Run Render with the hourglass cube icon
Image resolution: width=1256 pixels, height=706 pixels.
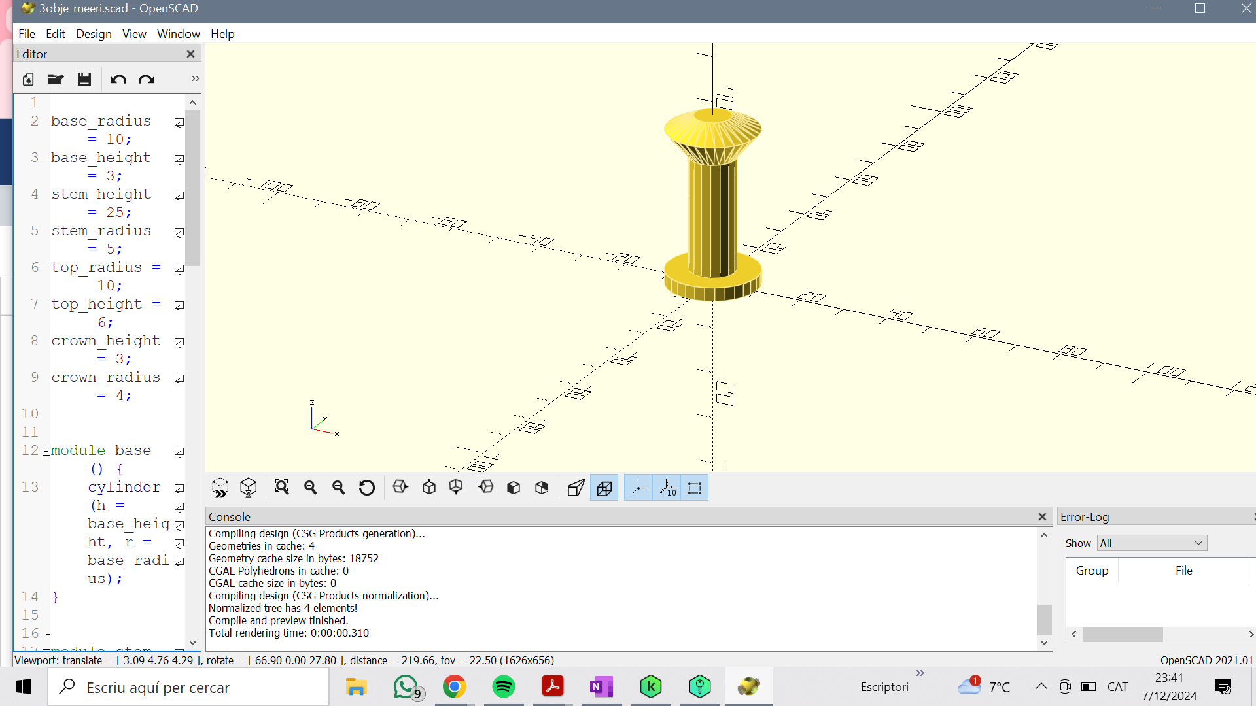click(x=249, y=488)
